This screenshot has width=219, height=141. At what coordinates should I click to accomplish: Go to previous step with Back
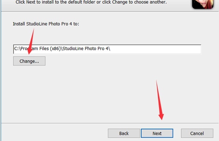coord(124,133)
